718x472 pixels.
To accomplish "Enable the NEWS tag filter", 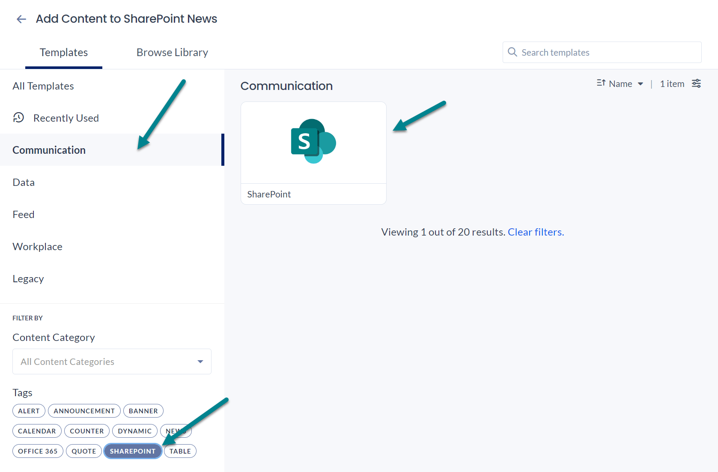I will point(176,431).
